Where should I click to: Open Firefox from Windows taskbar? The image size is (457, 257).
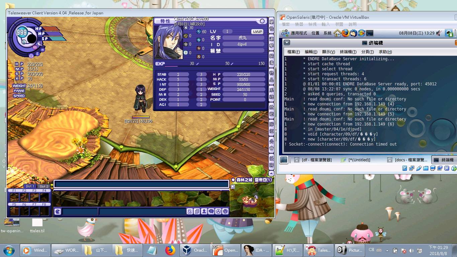[x=170, y=250]
